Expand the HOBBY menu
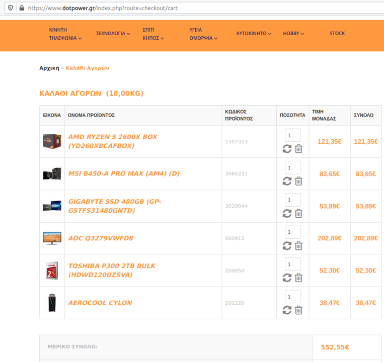This screenshot has height=362, width=384. coord(293,34)
